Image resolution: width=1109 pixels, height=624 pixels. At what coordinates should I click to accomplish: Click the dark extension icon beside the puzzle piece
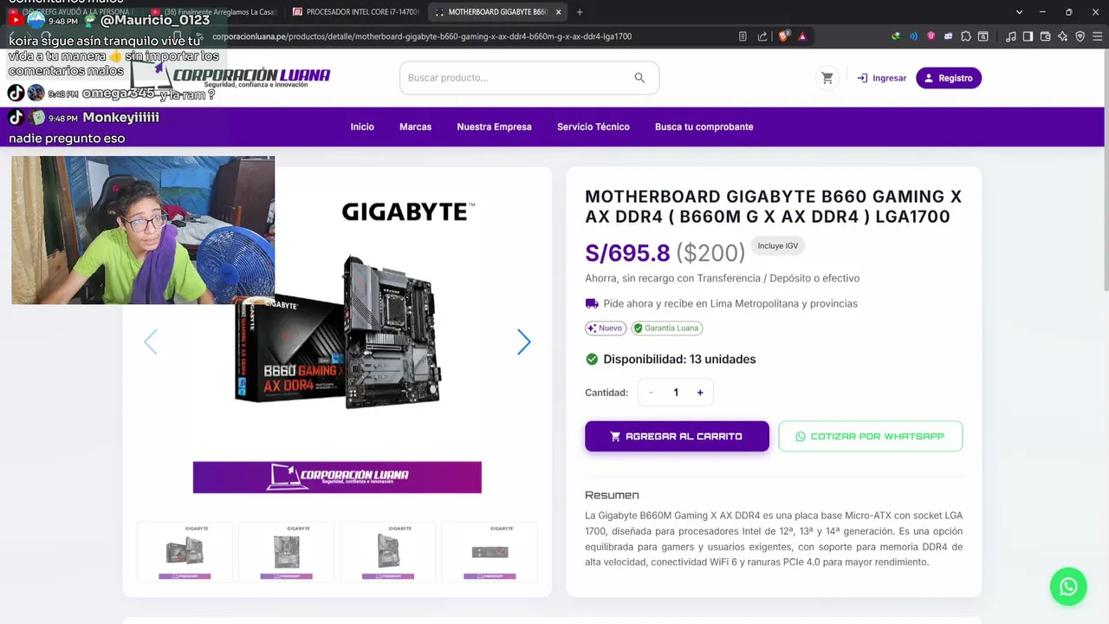click(948, 36)
